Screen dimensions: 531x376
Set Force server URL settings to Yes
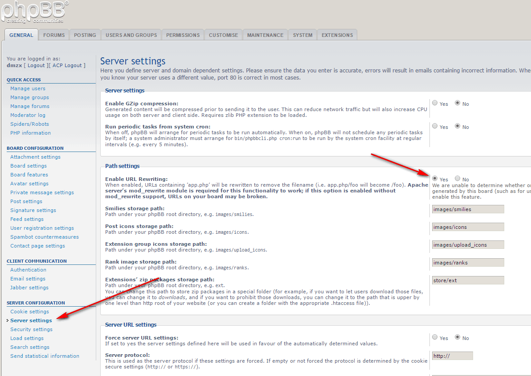click(435, 337)
